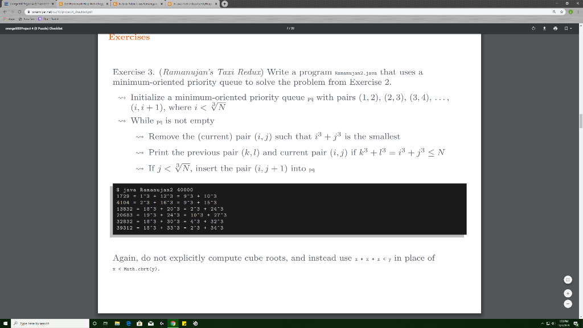Open the Apps bookmarks shortcut
This screenshot has height=328, width=583.
(9, 19)
